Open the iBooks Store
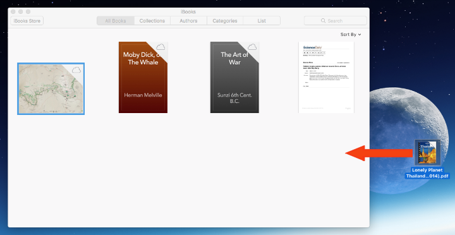The image size is (455, 235). [x=27, y=21]
